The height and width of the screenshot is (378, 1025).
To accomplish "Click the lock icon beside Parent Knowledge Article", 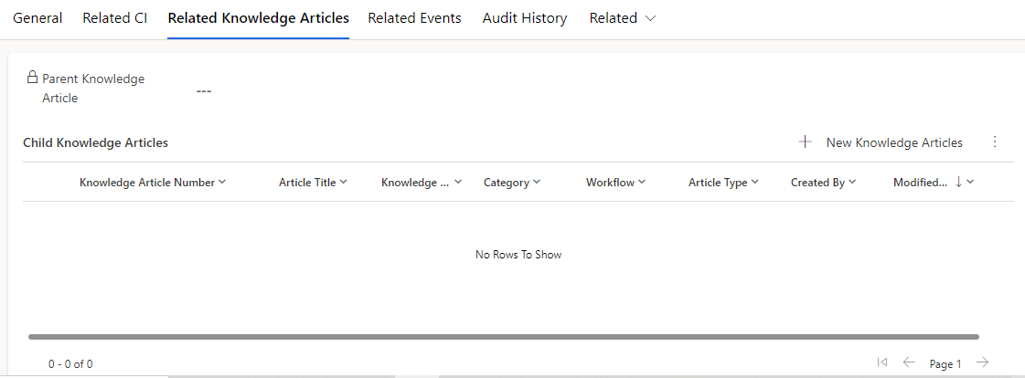I will [x=31, y=78].
